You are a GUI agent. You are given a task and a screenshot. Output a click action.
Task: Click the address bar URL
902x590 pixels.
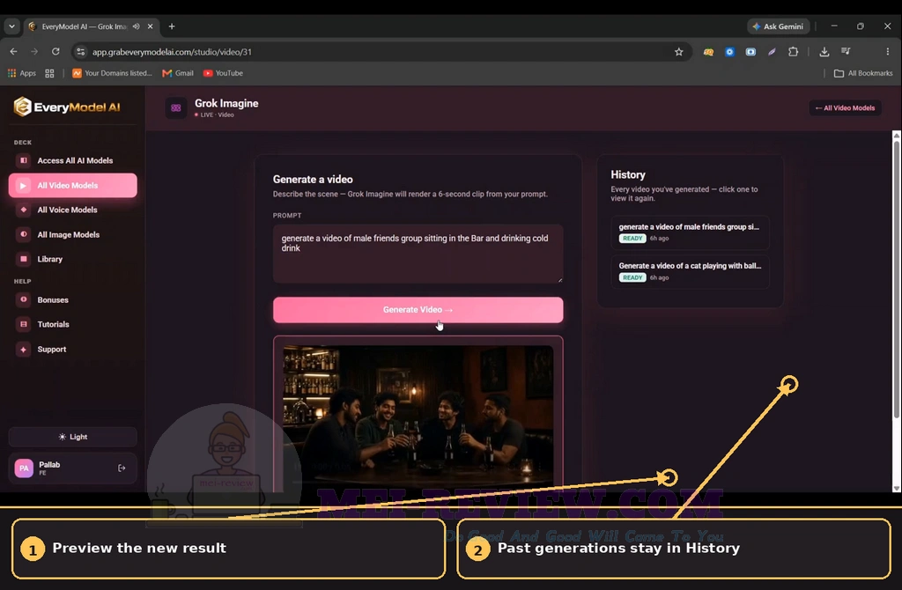pos(172,52)
